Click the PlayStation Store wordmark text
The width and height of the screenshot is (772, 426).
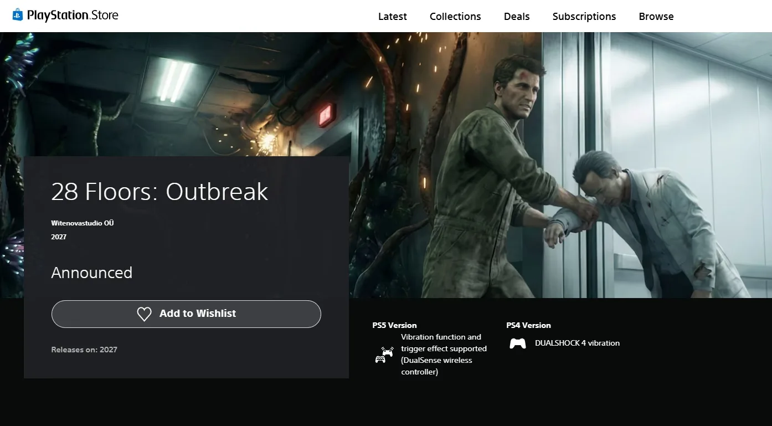(x=73, y=16)
